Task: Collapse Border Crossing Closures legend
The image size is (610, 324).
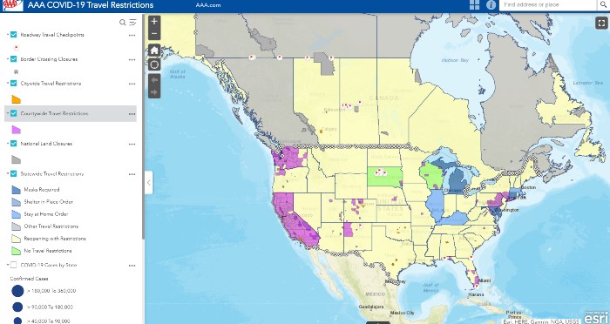Action: coord(7,59)
